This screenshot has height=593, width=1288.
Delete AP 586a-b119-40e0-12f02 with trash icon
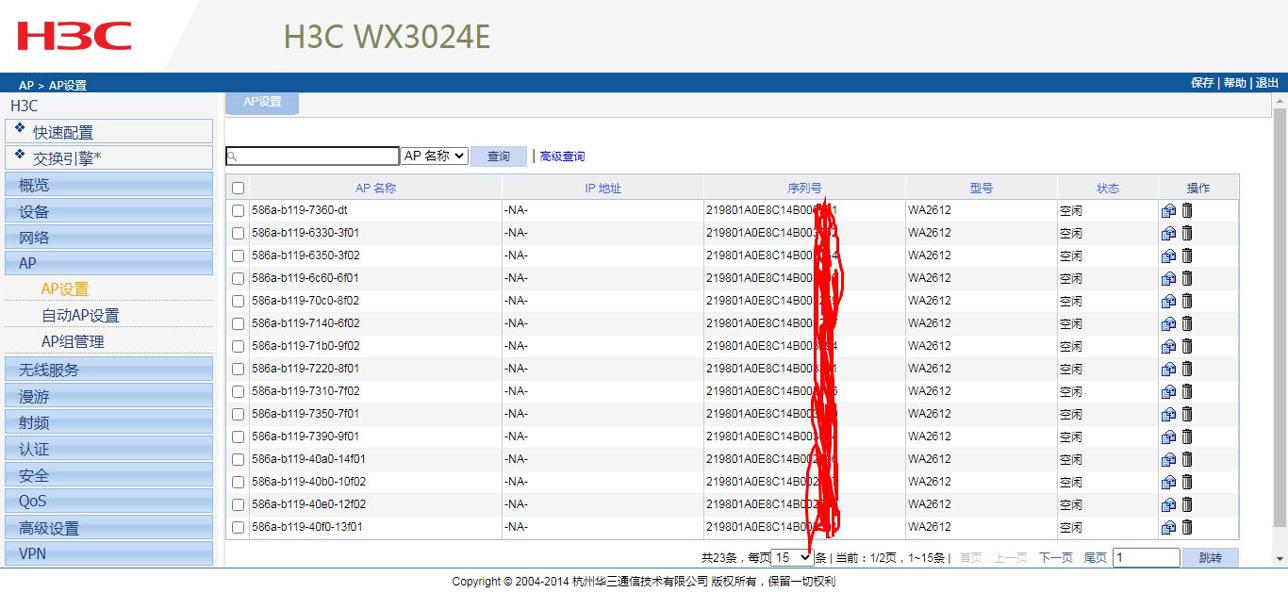1187,504
